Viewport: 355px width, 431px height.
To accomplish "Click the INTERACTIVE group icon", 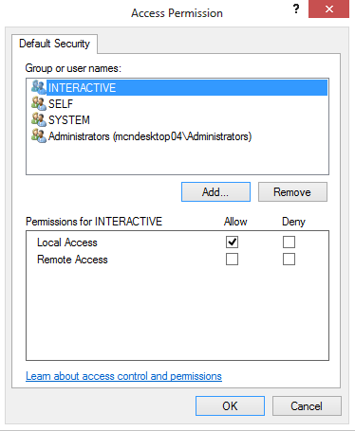I will (x=39, y=87).
